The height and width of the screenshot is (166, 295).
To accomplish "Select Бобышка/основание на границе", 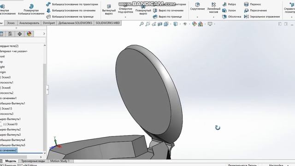I will pyautogui.click(x=70, y=17).
